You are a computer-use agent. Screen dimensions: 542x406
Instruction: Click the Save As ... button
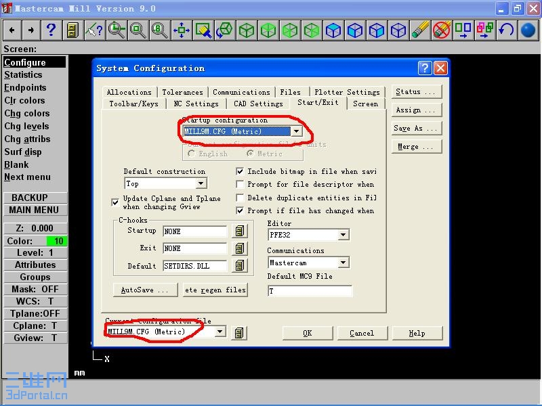tap(417, 128)
